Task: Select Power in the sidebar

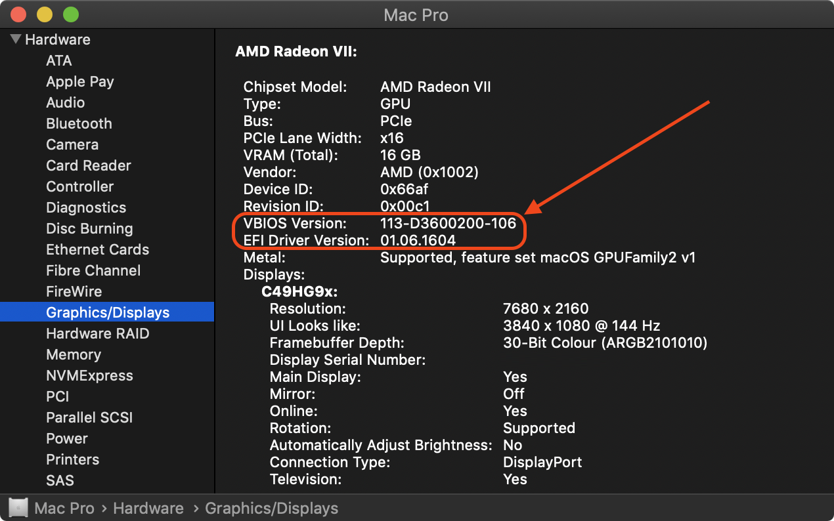Action: [x=67, y=438]
